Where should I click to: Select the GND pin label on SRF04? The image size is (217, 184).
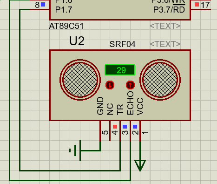(100, 106)
